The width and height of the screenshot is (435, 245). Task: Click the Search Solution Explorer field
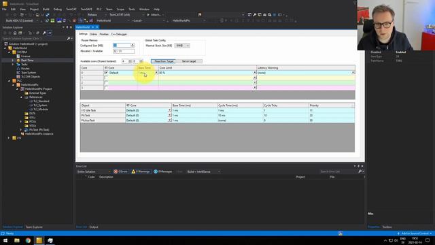click(x=34, y=38)
